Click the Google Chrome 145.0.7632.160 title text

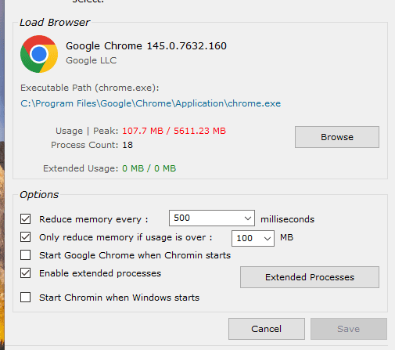146,46
